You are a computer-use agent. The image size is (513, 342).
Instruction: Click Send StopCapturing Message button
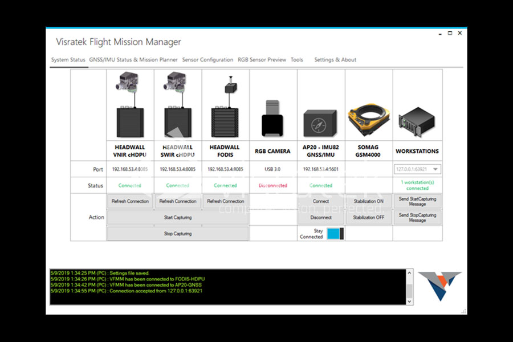[417, 217]
